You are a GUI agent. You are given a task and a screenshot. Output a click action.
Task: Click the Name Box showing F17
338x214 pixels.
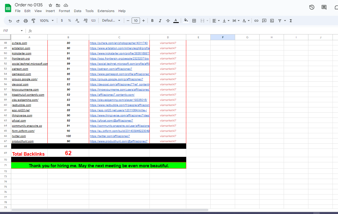click(x=11, y=30)
